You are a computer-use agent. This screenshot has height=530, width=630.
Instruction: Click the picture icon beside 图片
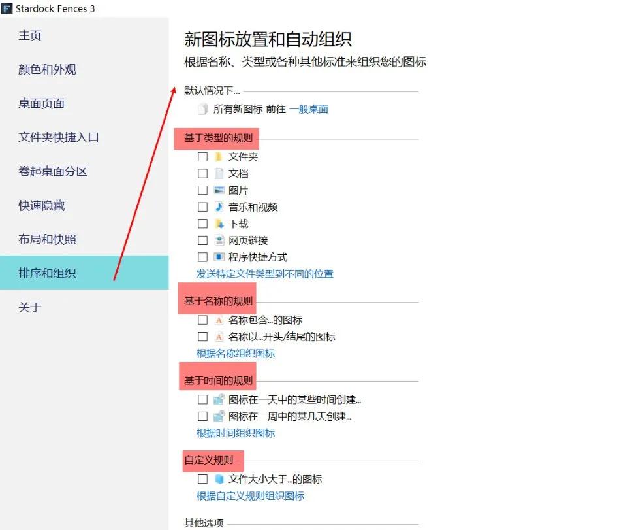click(219, 190)
